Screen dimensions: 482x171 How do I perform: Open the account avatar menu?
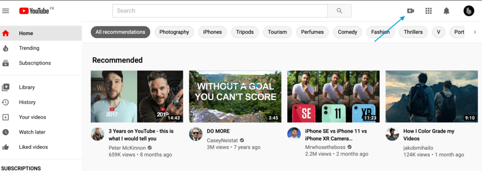(469, 11)
